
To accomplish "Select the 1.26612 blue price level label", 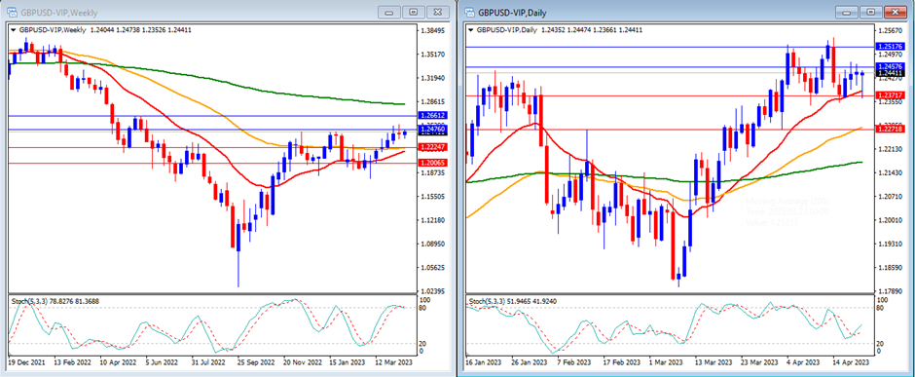I will [x=432, y=116].
